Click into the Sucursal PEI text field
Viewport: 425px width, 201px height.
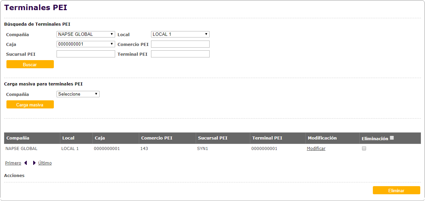(x=86, y=54)
